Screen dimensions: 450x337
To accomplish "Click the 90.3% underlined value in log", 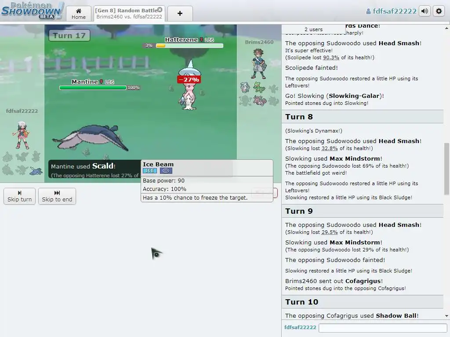I will click(331, 57).
